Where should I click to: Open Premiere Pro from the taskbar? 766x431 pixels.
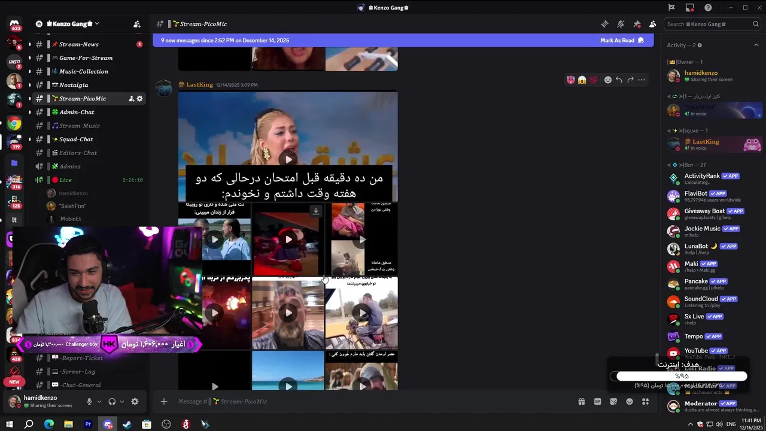(88, 424)
